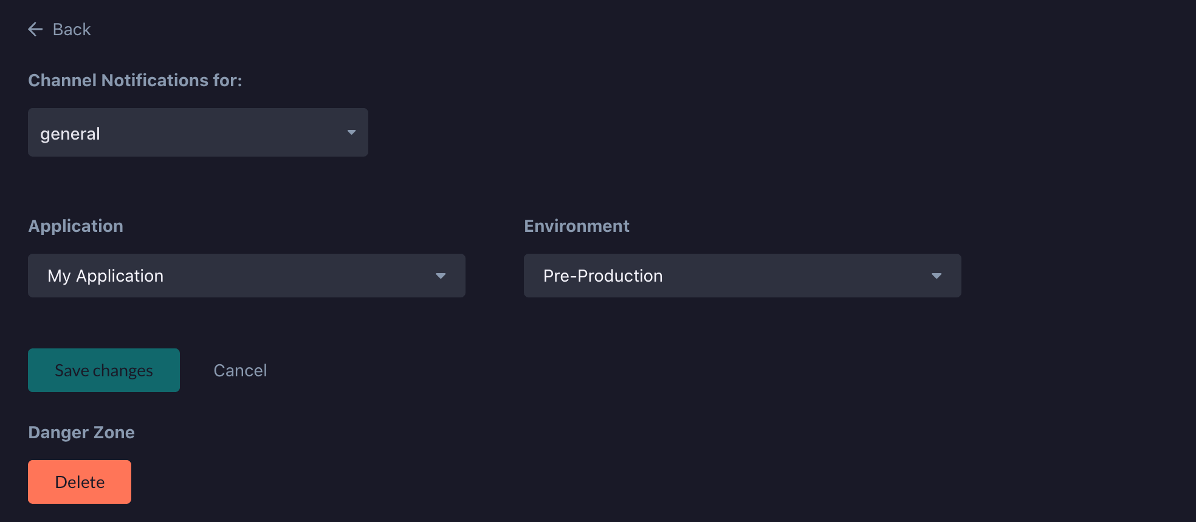The width and height of the screenshot is (1196, 522).
Task: Click the dropdown arrow in the Environment field
Action: click(937, 276)
